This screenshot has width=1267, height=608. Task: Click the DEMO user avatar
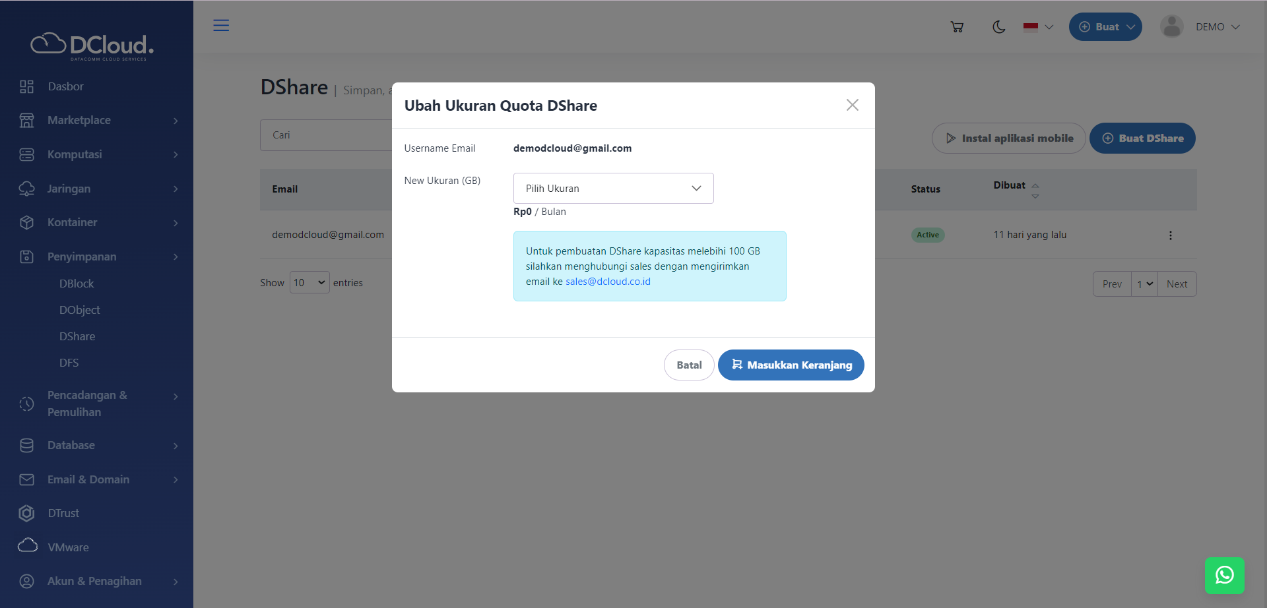[x=1171, y=27]
